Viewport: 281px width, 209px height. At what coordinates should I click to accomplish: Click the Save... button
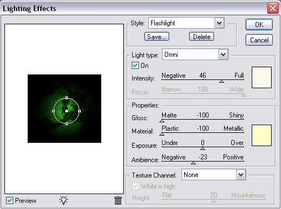point(157,36)
